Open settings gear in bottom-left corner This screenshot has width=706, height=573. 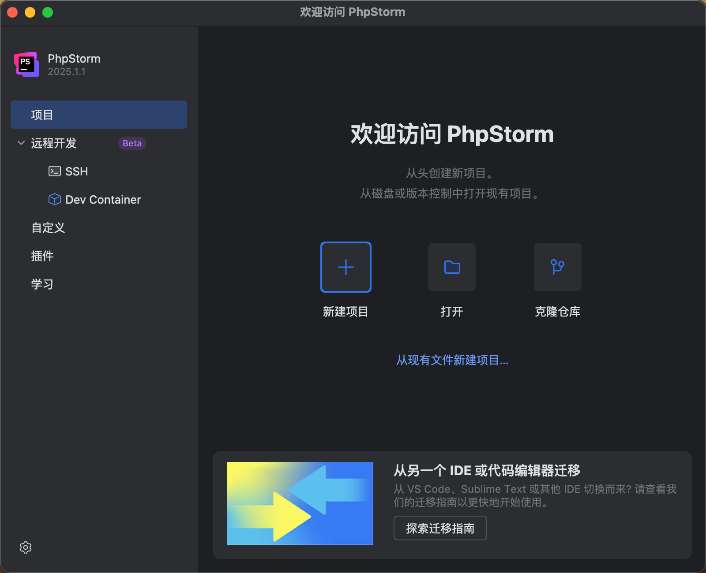[x=26, y=547]
